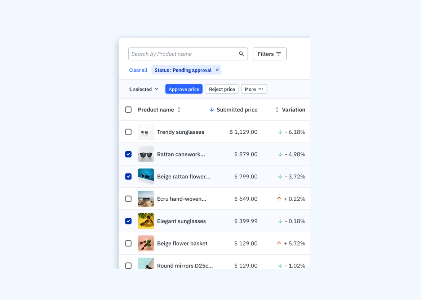Click the red increase arrow on the Ecru row
Image resolution: width=421 pixels, height=300 pixels.
280,199
